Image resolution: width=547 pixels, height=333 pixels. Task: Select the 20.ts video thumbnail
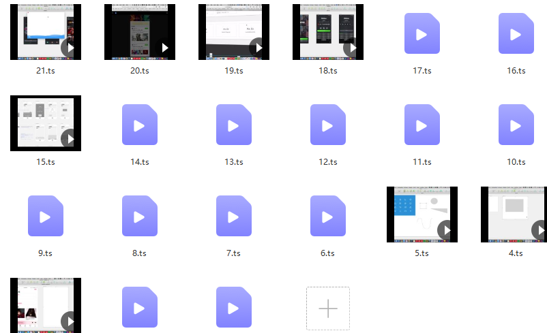click(x=139, y=32)
